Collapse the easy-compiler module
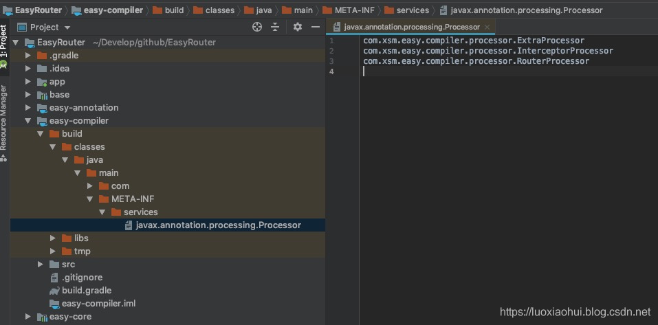The height and width of the screenshot is (325, 658). click(28, 121)
